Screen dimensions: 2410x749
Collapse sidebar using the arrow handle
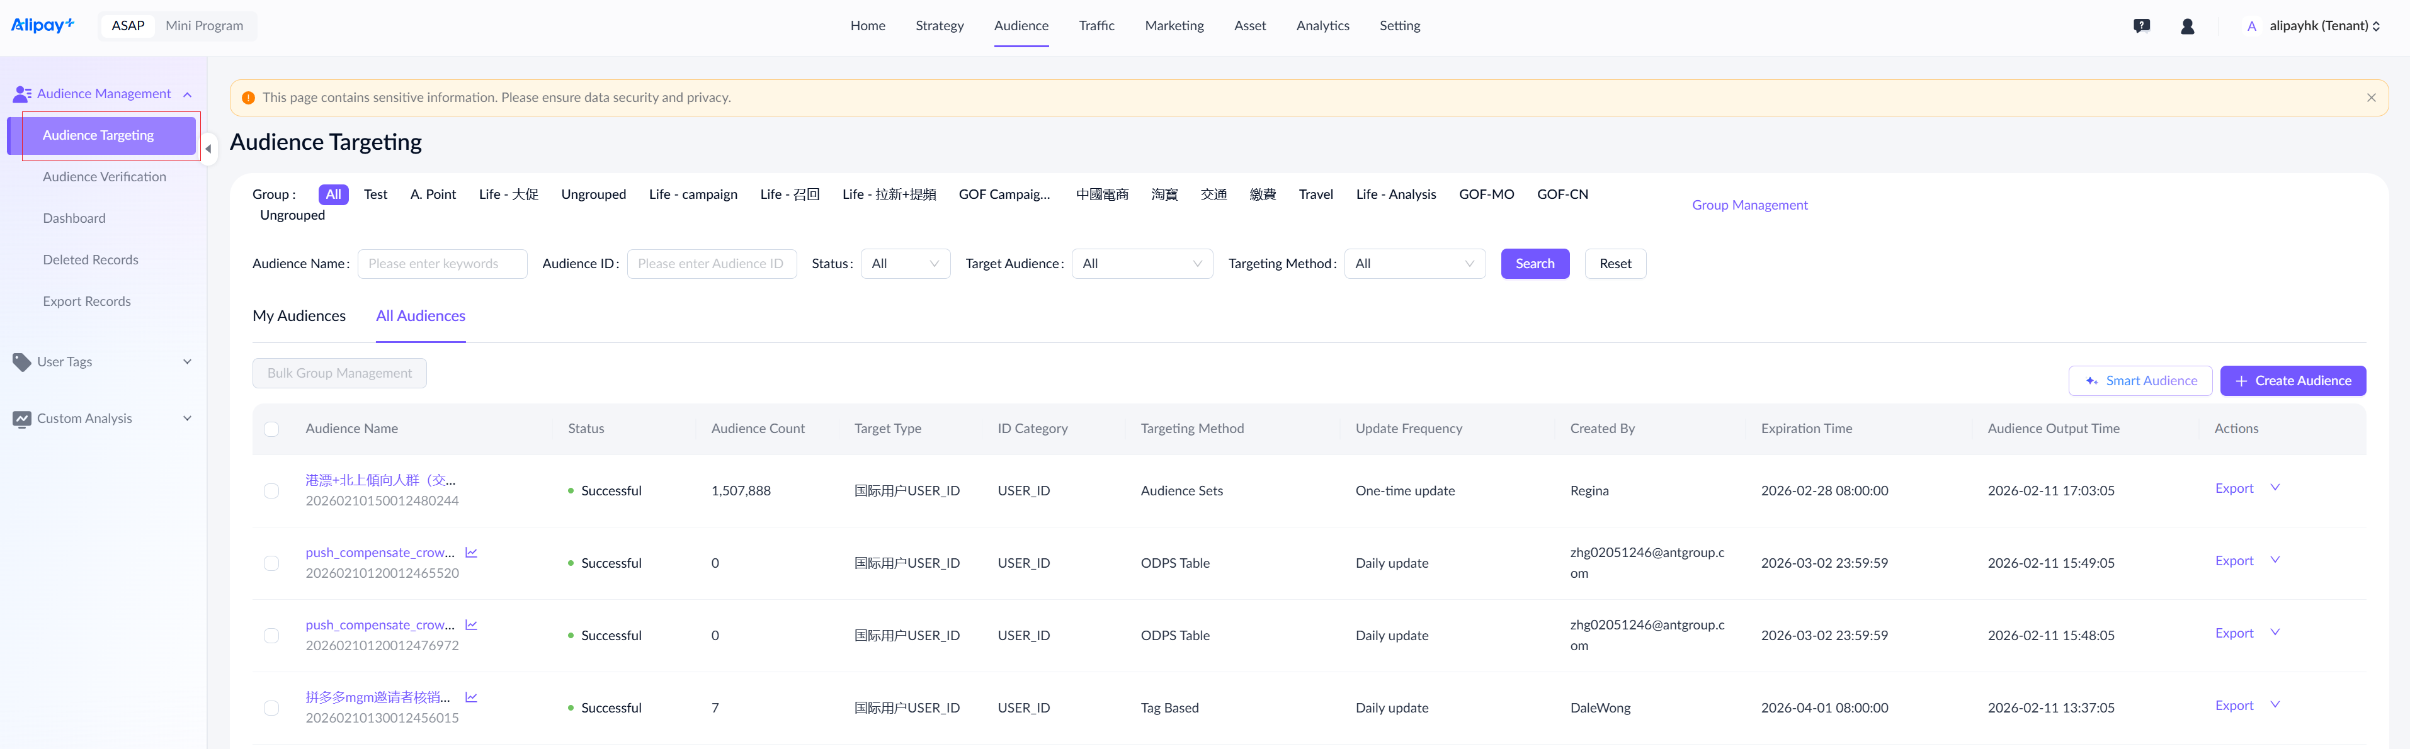pos(208,149)
